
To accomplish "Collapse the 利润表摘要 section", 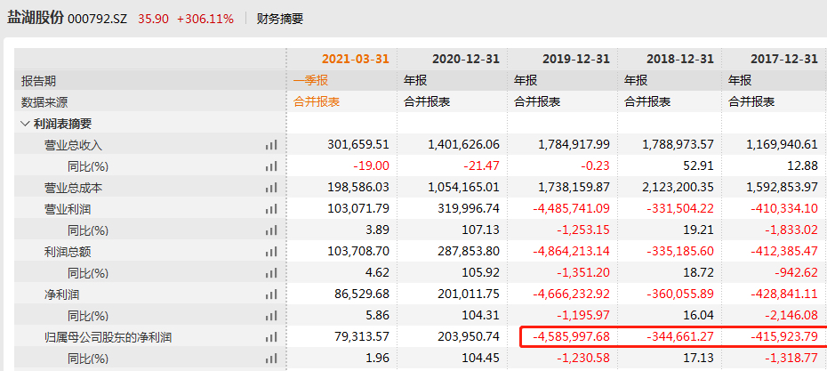I will (25, 124).
